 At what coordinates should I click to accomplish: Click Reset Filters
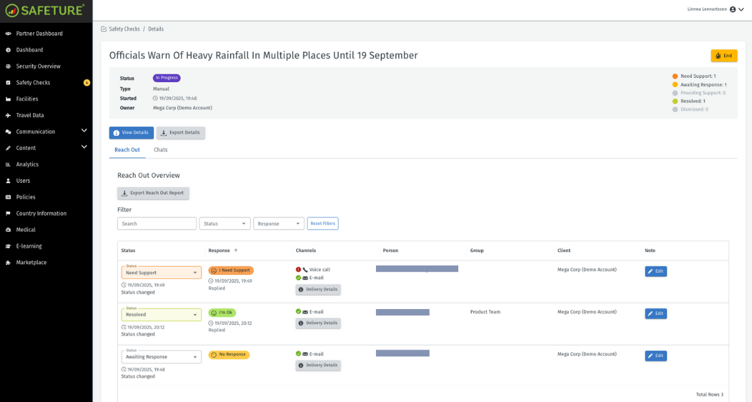tap(322, 223)
